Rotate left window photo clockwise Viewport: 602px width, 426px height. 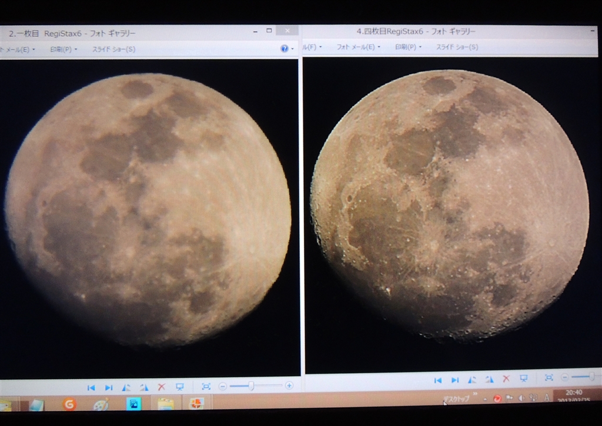click(144, 388)
